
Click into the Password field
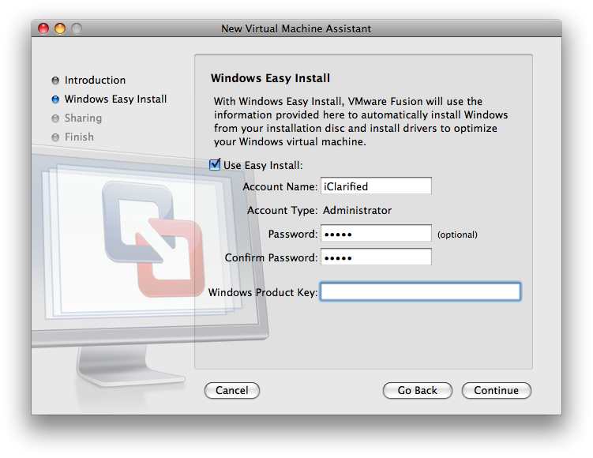[376, 234]
